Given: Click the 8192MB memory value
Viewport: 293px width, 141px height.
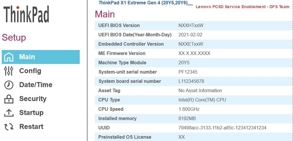Looking at the screenshot, I should coord(187,119).
